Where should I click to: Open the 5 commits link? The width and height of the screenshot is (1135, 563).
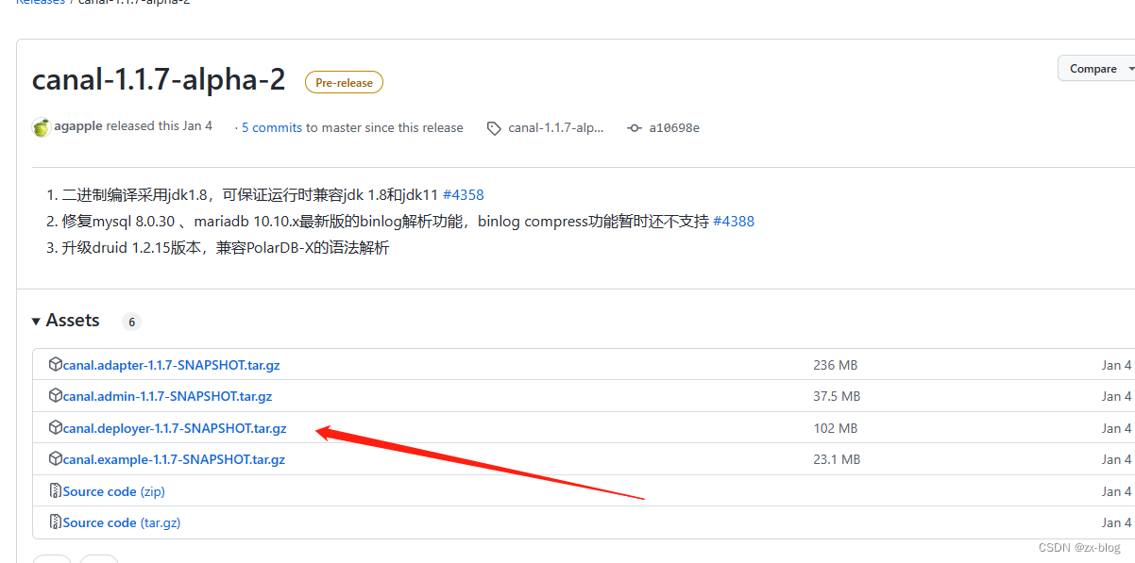click(272, 127)
